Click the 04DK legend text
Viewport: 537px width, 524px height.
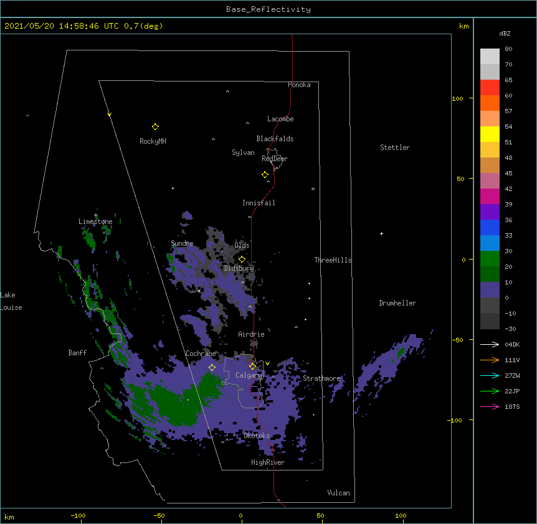click(512, 344)
